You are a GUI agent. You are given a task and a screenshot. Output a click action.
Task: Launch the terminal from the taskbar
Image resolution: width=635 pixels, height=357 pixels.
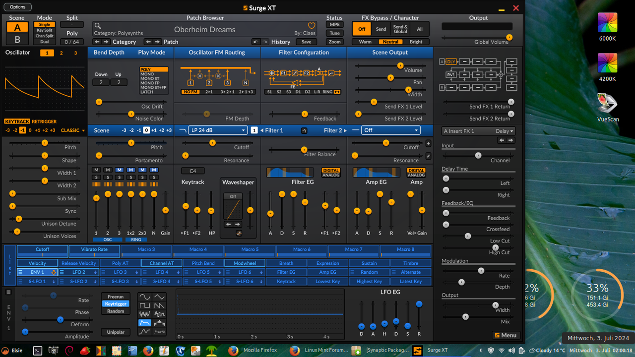(37, 351)
